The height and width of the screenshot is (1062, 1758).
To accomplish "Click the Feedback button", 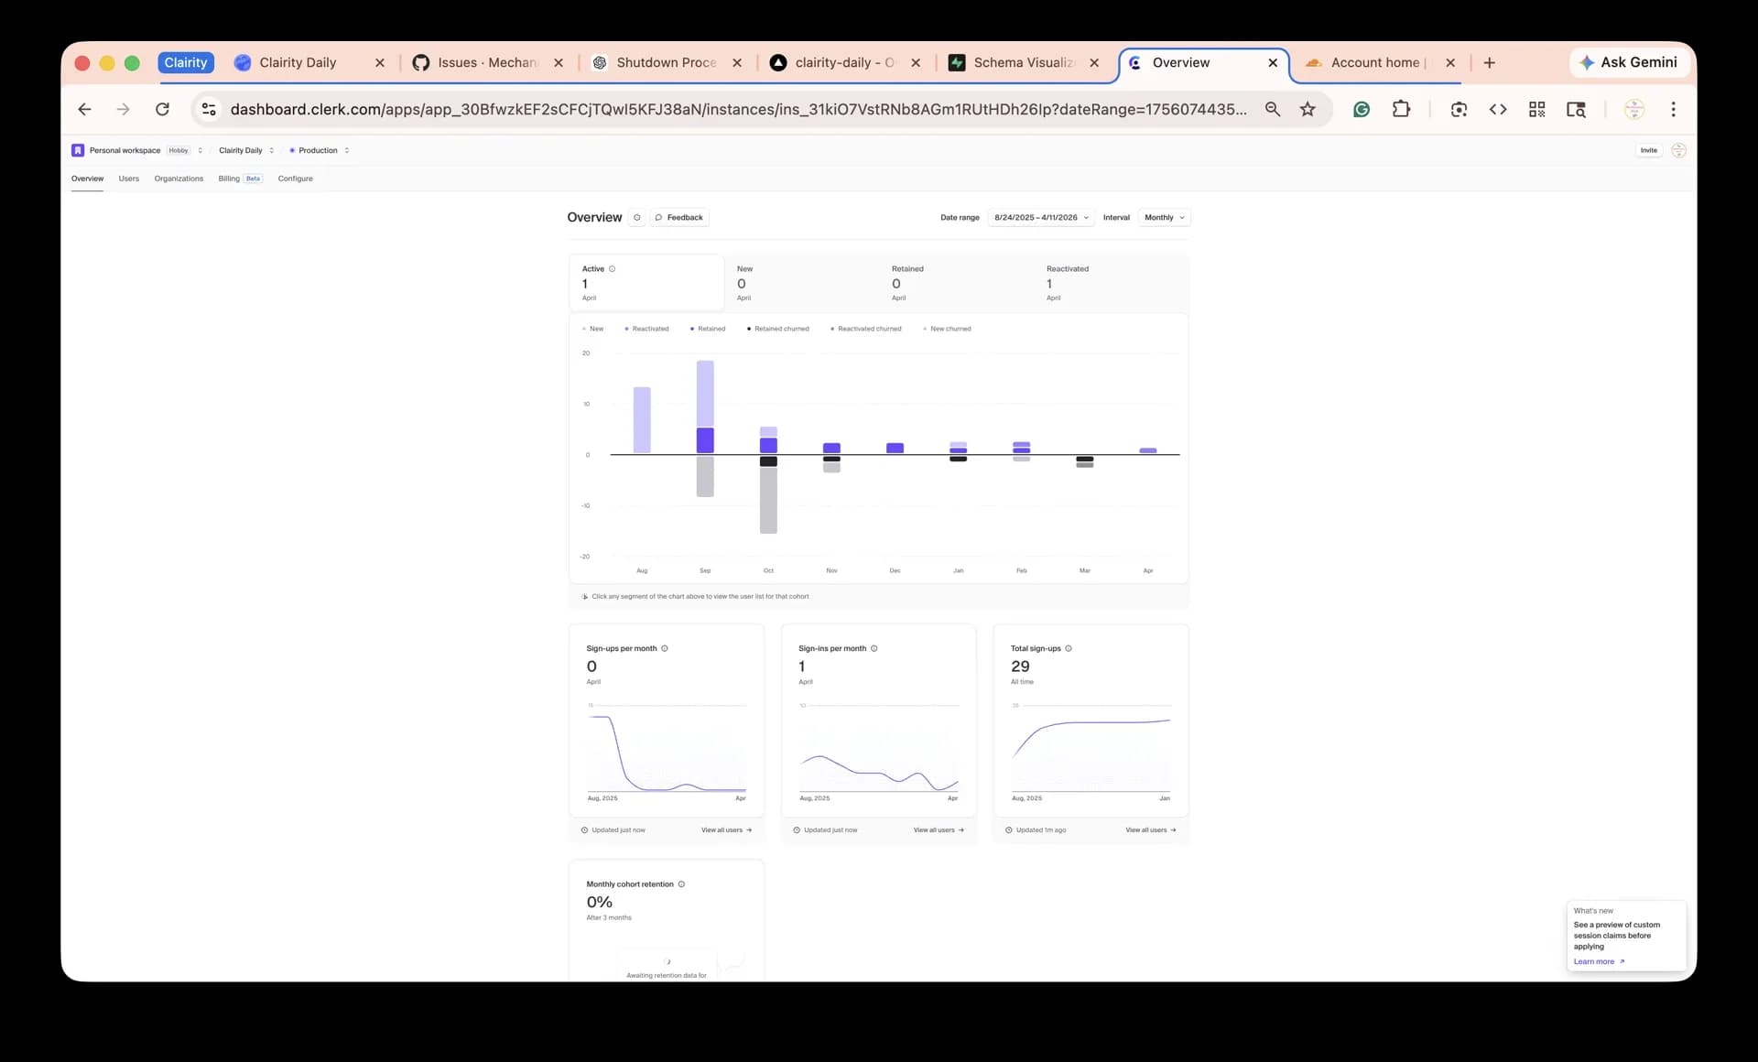I will (678, 217).
